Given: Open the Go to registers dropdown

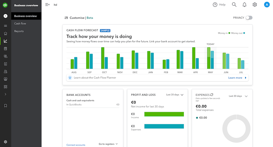Looking at the screenshot, I should click(108, 144).
